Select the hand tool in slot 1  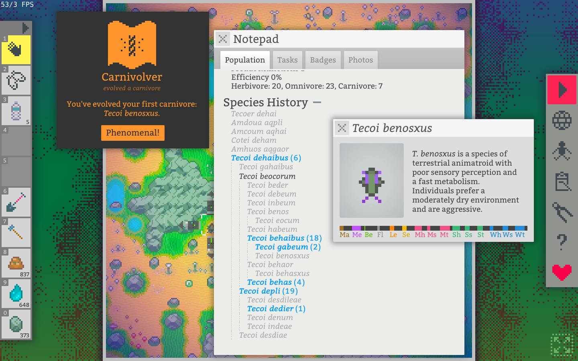tap(16, 50)
